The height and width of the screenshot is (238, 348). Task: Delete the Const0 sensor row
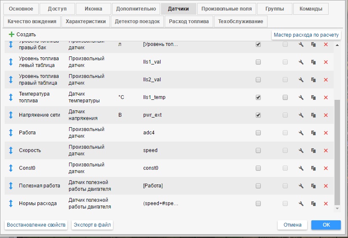click(x=325, y=168)
